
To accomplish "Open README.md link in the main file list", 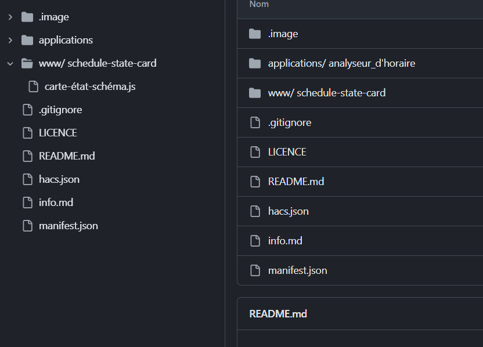I will point(295,182).
